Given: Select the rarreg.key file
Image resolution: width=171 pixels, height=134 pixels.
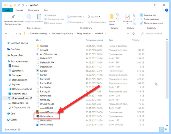Looking at the screenshot, I should pos(43,100).
